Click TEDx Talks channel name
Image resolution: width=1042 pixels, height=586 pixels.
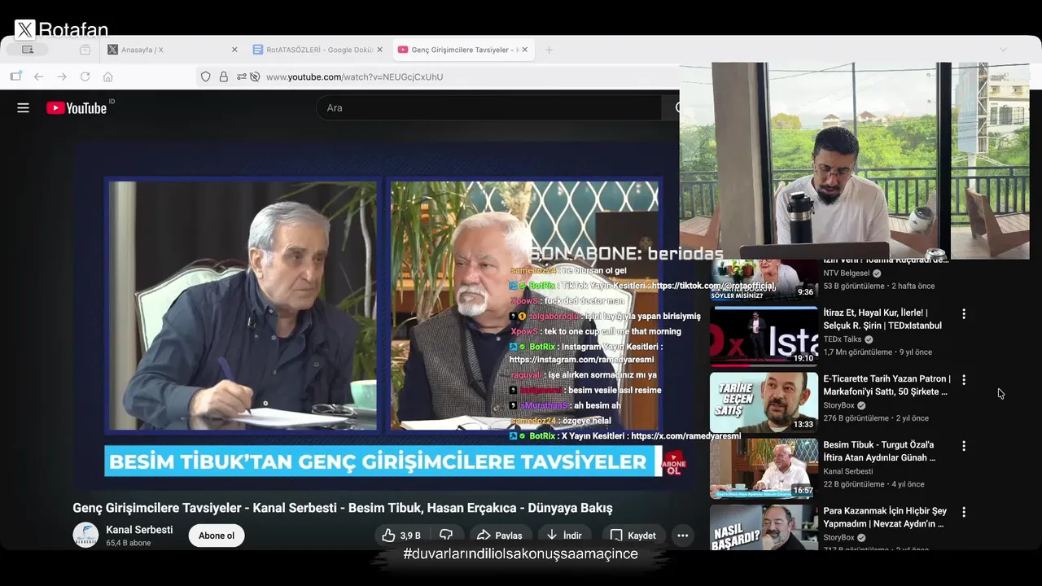coord(842,339)
